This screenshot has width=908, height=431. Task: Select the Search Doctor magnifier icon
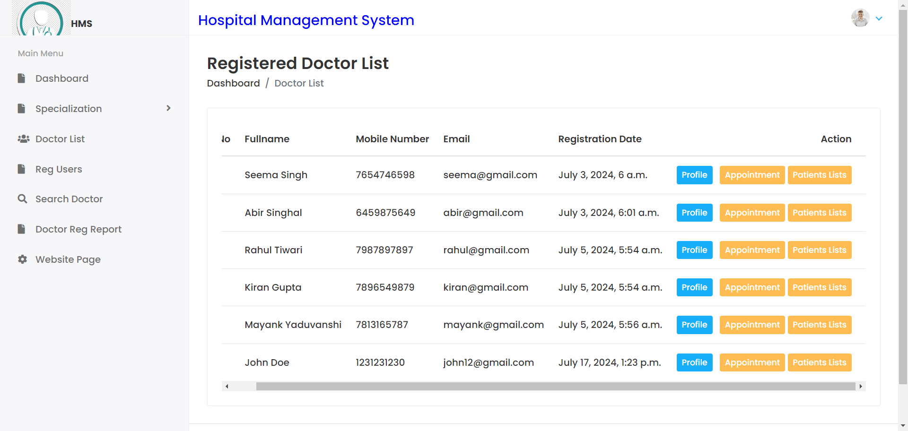(x=22, y=198)
